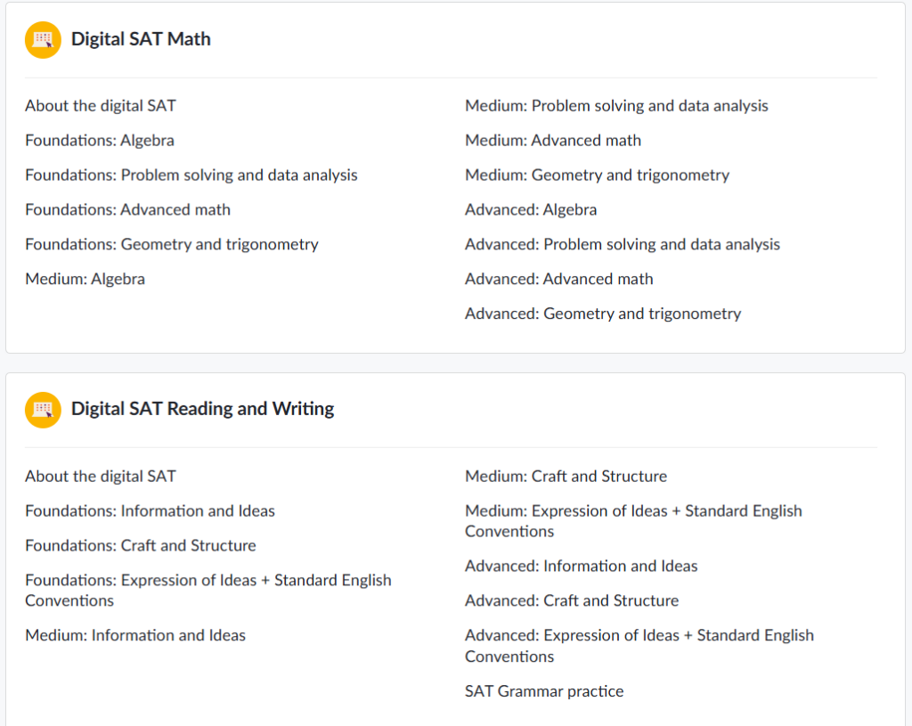Viewport: 912px width, 726px height.
Task: Click the Digital SAT Math course icon
Action: [43, 40]
